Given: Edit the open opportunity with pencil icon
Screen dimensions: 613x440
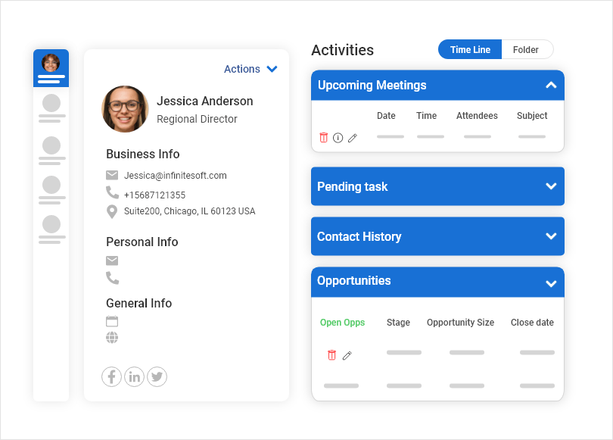Looking at the screenshot, I should point(347,355).
